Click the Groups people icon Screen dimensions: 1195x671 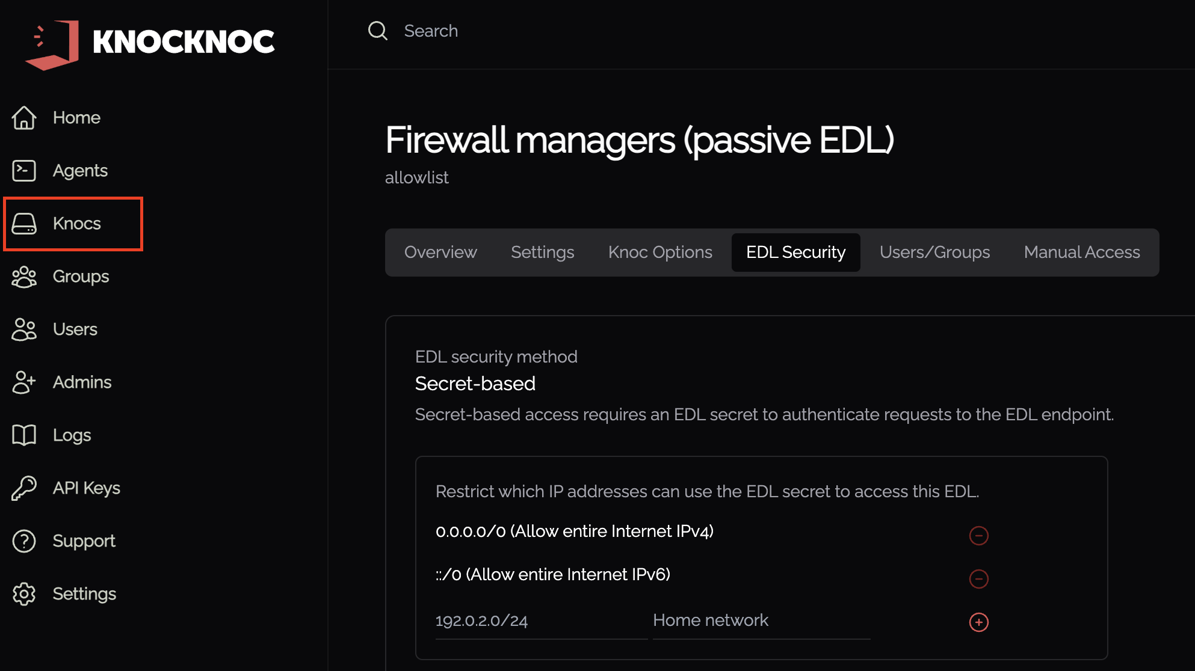point(24,277)
